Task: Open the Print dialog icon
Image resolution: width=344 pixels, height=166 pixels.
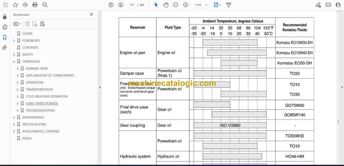Action: click(35, 5)
